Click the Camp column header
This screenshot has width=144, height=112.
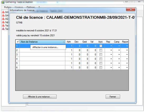point(117,42)
